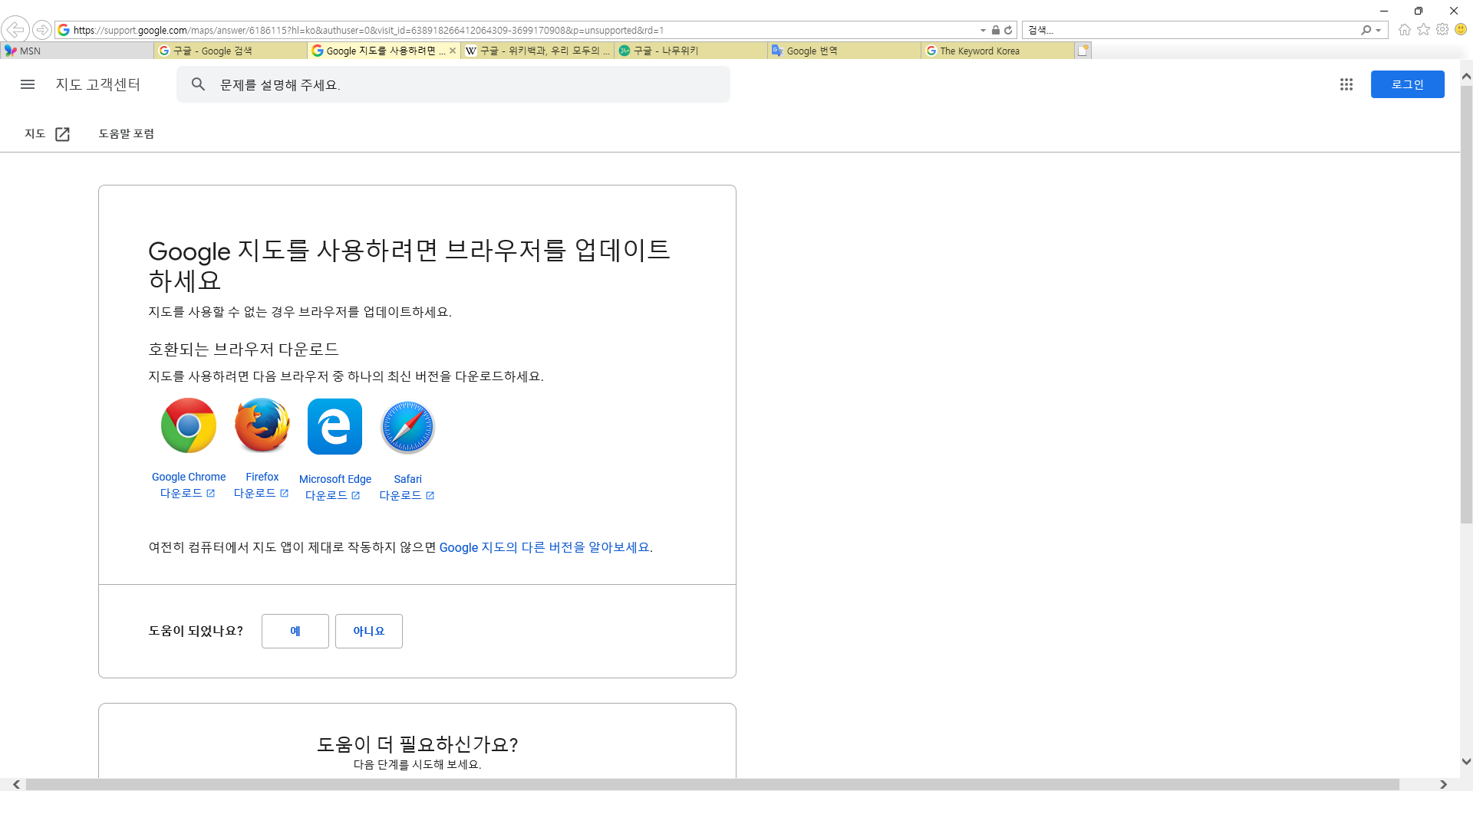Viewport: 1473px width, 837px height.
Task: Open the Google apps grid
Action: pos(1346,84)
